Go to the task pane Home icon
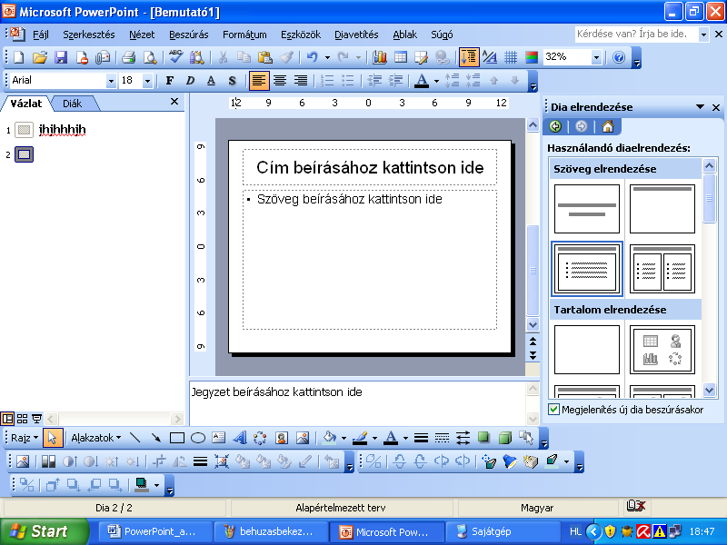727x545 pixels. [607, 126]
